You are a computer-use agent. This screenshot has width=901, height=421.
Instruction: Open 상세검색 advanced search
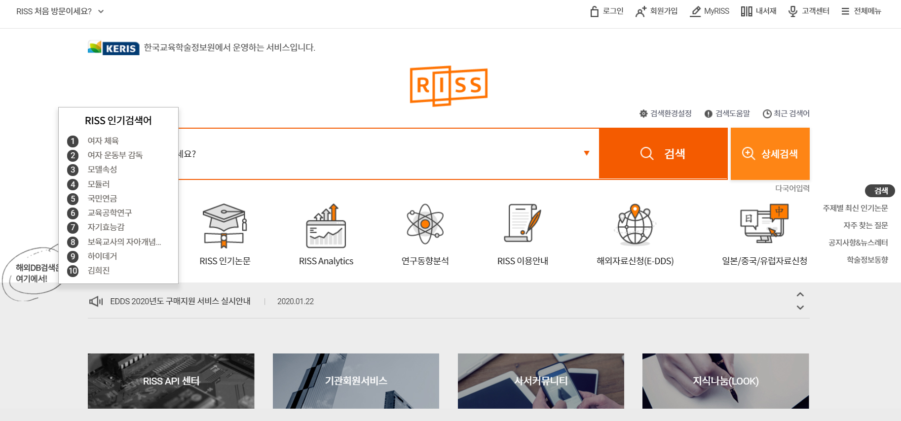tap(770, 153)
